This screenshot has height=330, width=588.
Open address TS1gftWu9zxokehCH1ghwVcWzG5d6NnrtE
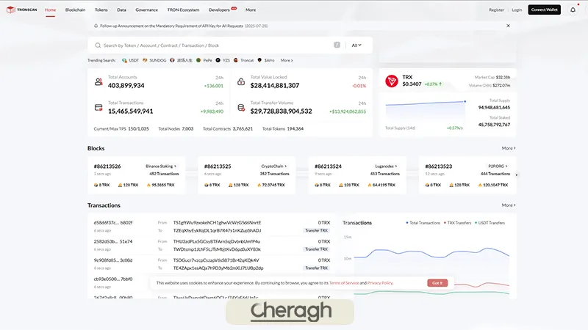click(x=217, y=223)
